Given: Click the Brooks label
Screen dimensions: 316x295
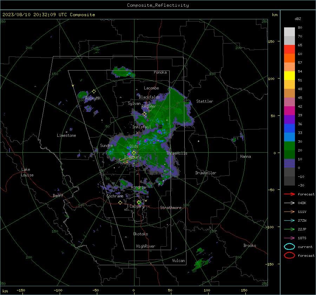Looking at the screenshot, I should click(x=250, y=246).
